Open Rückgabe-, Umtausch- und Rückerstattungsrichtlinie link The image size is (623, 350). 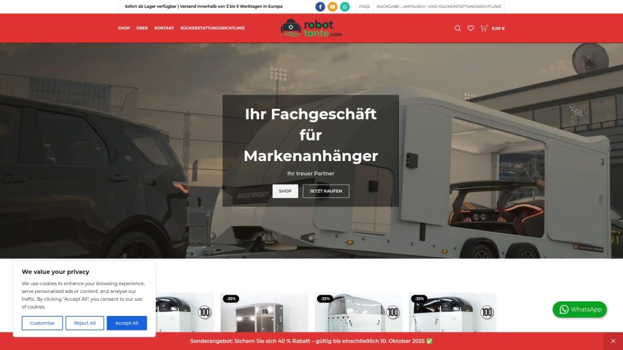[x=439, y=6]
